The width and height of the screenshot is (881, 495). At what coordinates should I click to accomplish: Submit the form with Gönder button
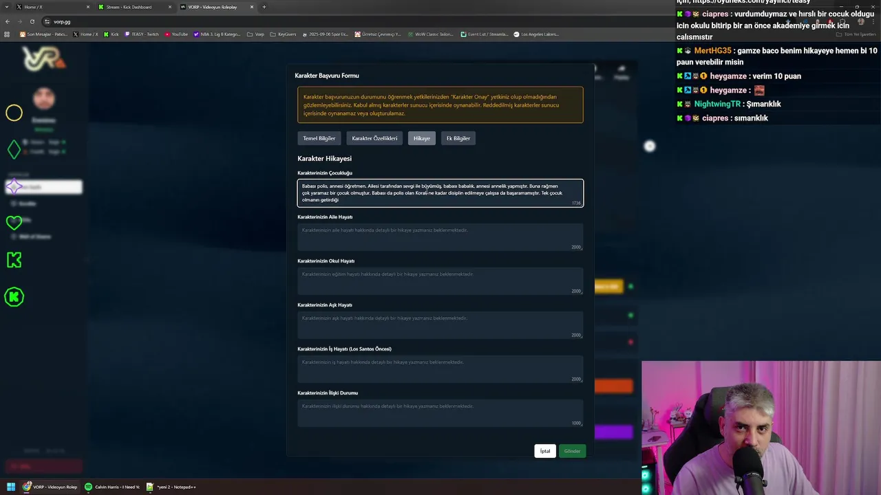[x=572, y=451]
